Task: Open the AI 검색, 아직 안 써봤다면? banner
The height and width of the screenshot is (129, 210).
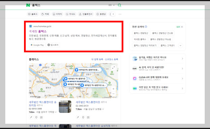Action: pyautogui.click(x=157, y=68)
